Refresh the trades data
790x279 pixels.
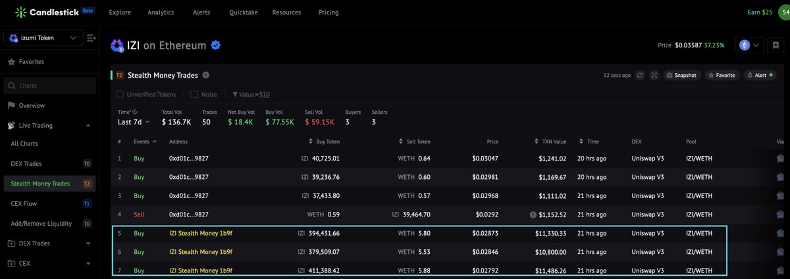click(640, 75)
